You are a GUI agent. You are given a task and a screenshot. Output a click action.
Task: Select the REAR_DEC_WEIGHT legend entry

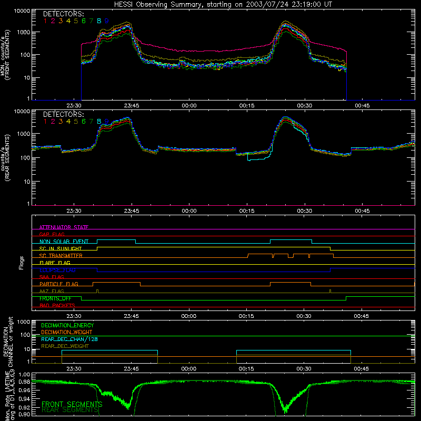tap(65, 346)
